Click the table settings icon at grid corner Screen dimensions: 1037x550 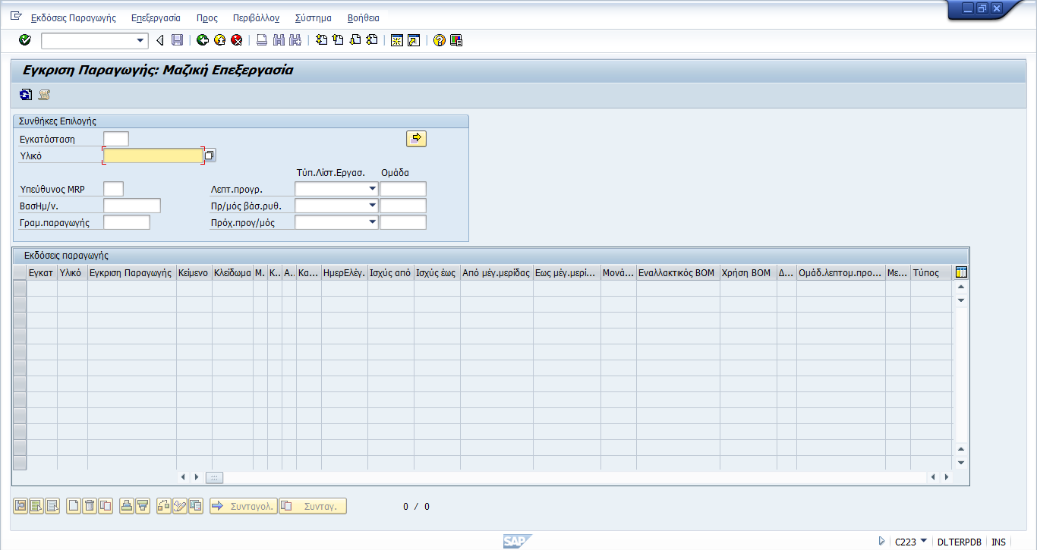click(961, 273)
